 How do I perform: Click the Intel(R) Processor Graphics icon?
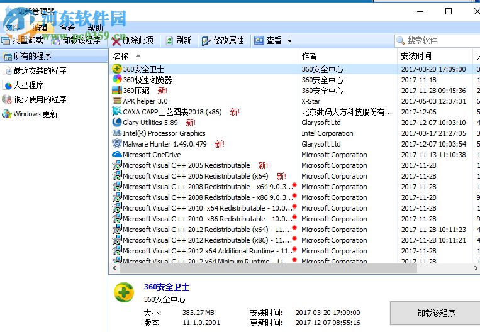(117, 133)
